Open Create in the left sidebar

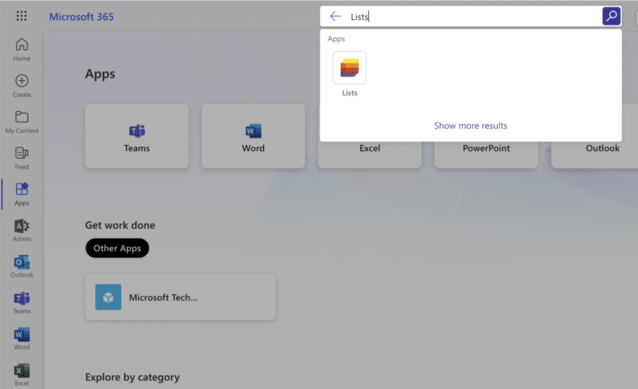[x=22, y=86]
